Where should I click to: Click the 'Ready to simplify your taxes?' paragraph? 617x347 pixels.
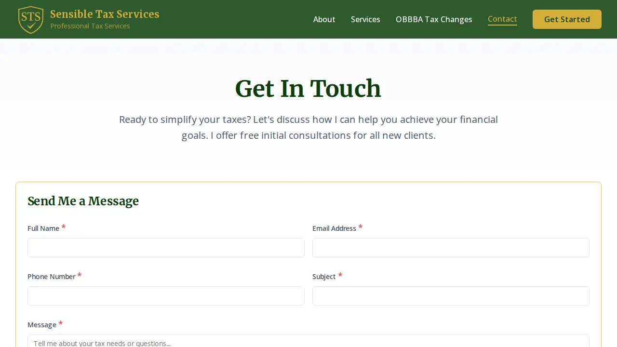point(308,127)
